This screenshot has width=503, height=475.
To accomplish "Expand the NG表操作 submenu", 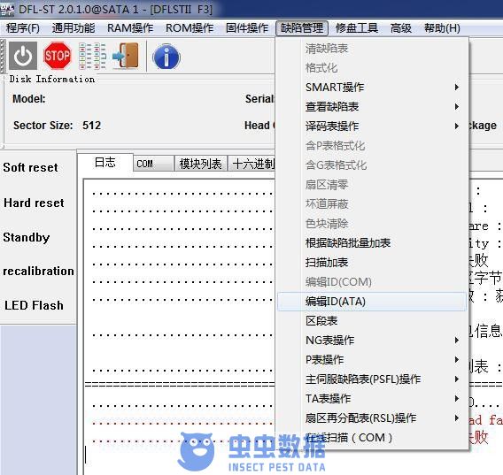I will [x=371, y=340].
